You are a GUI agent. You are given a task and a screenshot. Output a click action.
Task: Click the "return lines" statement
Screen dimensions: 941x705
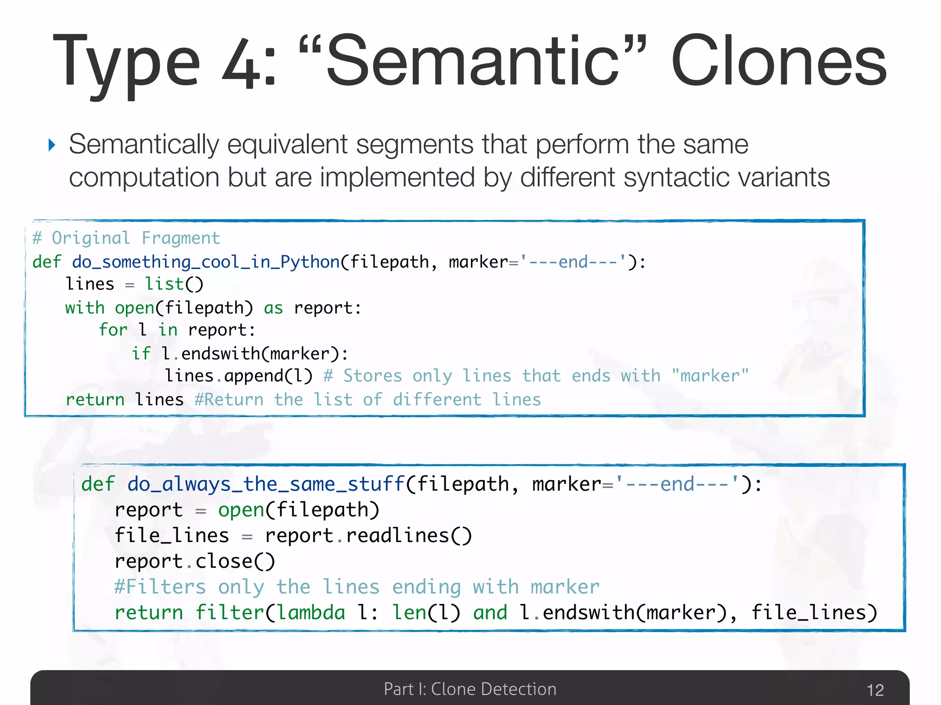(125, 400)
